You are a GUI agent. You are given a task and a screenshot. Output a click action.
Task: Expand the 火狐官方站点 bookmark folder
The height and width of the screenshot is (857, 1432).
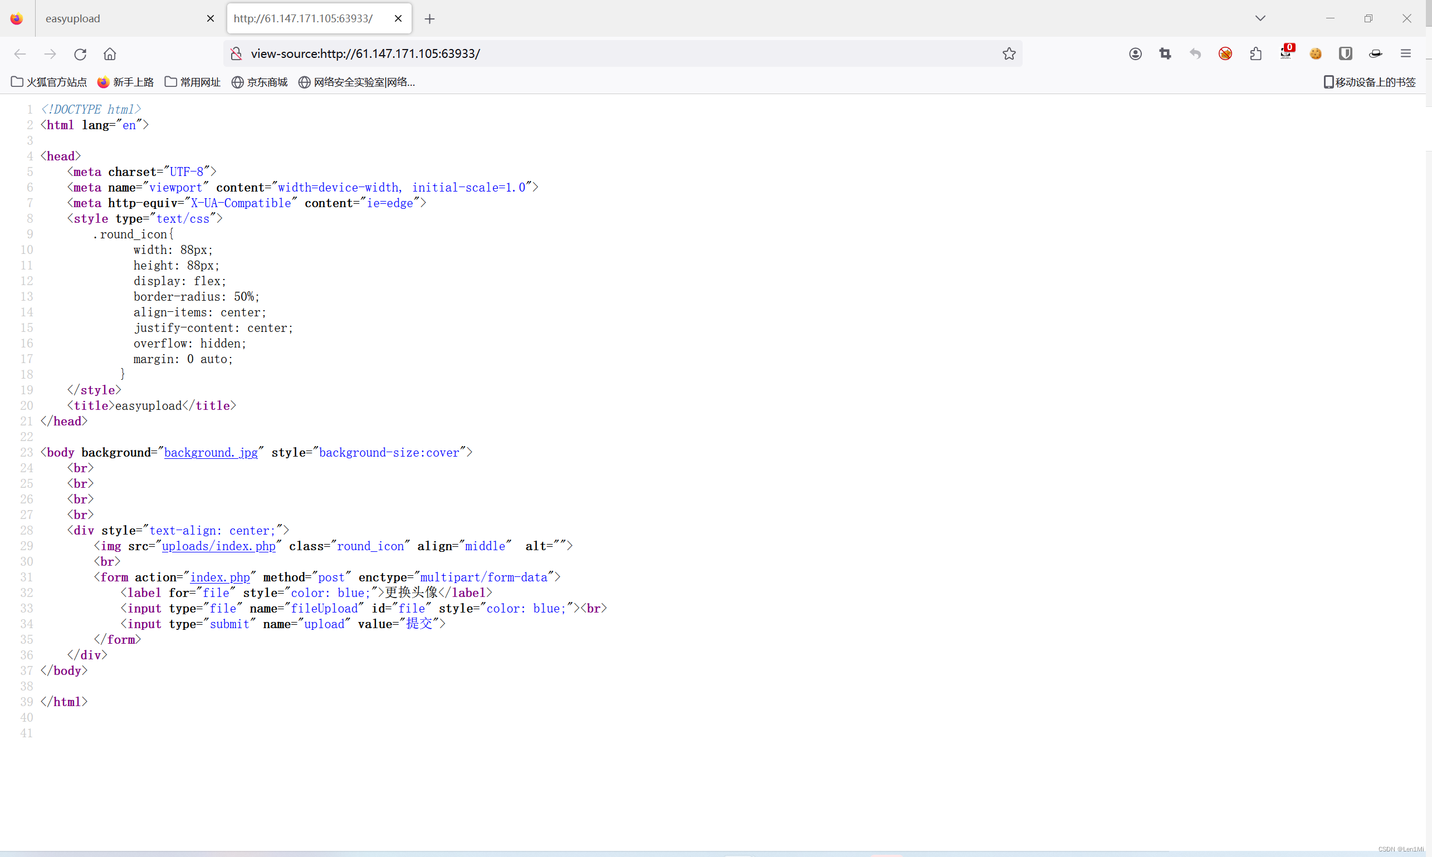[49, 82]
